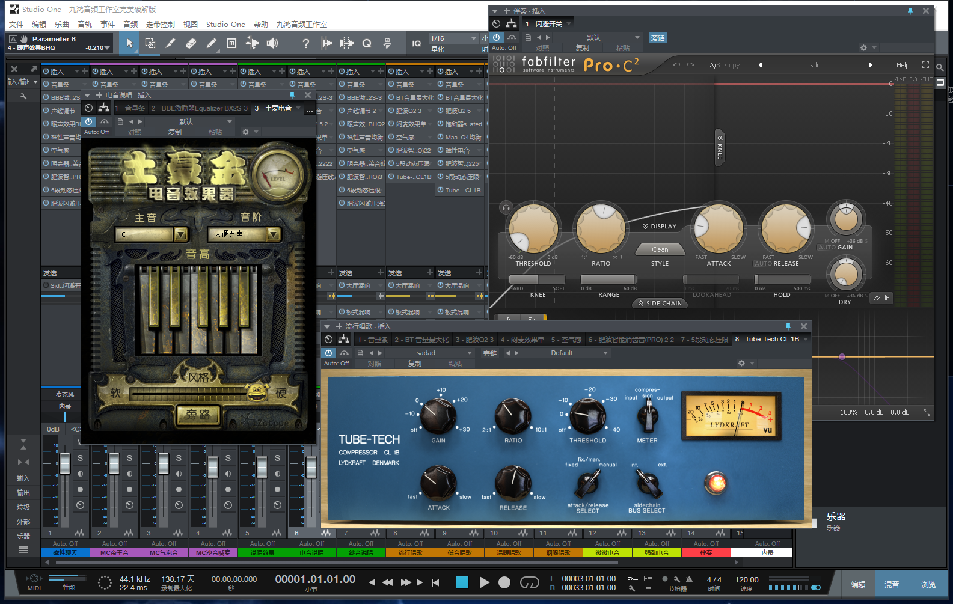953x604 pixels.
Task: Expand the 1/16 quantize dropdown
Action: point(473,38)
